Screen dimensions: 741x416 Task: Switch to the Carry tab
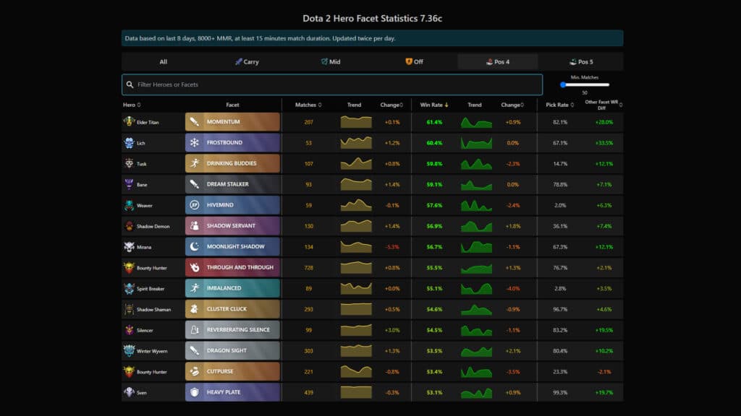[247, 62]
